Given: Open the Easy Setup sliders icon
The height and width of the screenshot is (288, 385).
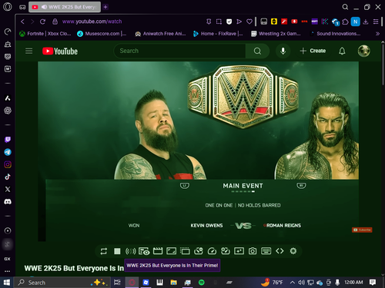Looking at the screenshot, I should point(376,22).
